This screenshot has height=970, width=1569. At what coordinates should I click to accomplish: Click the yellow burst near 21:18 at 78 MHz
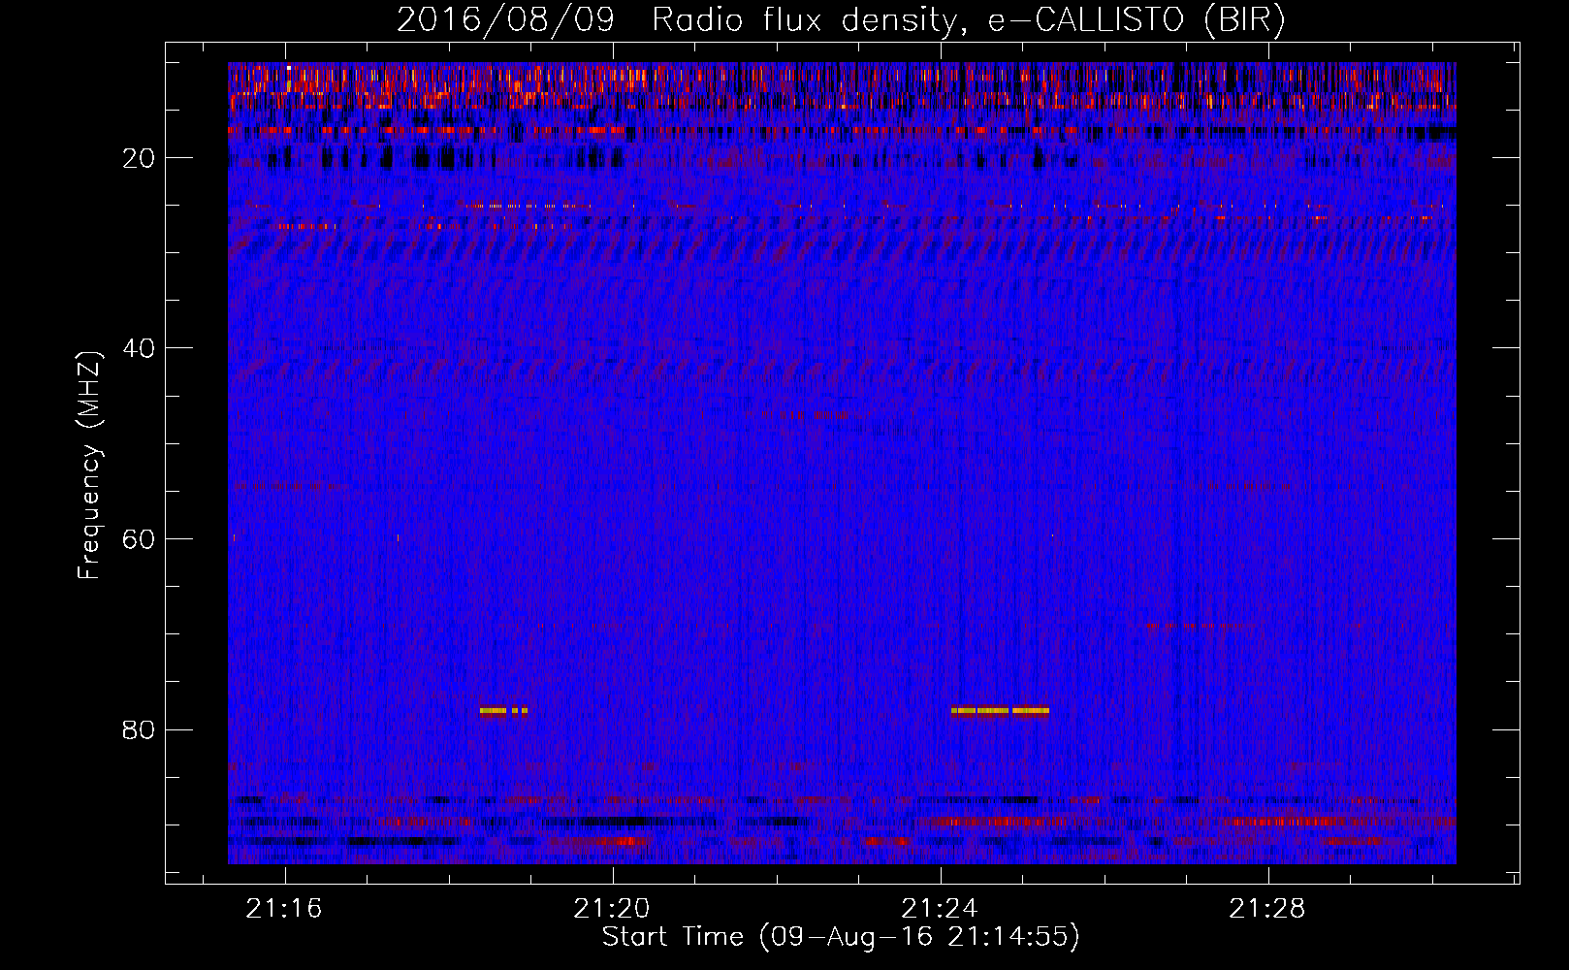503,710
